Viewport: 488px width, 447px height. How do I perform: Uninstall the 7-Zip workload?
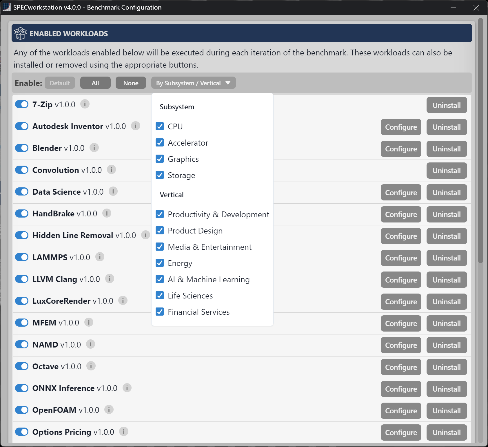[x=447, y=105]
